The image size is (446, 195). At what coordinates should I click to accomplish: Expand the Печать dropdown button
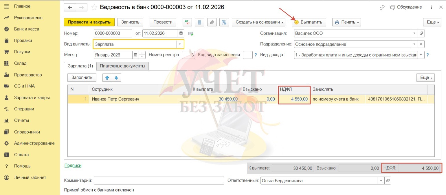tap(347, 22)
